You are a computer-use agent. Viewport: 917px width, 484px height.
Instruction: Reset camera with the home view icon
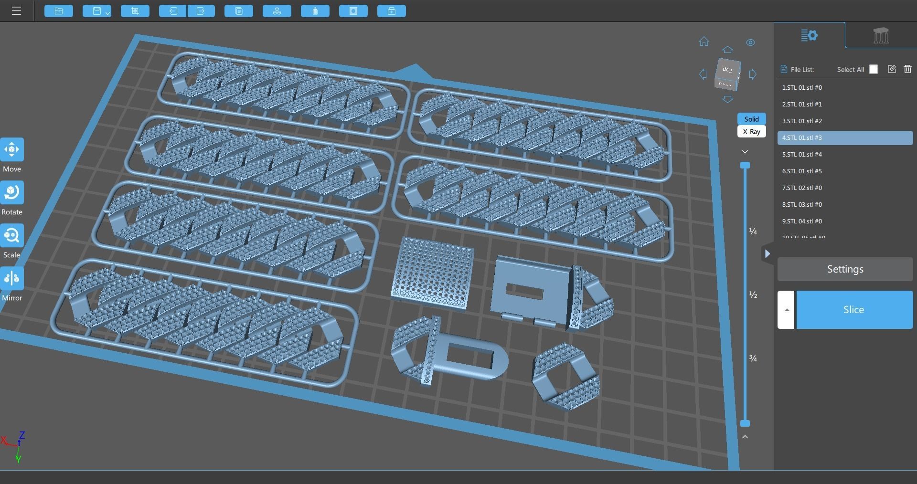point(704,42)
